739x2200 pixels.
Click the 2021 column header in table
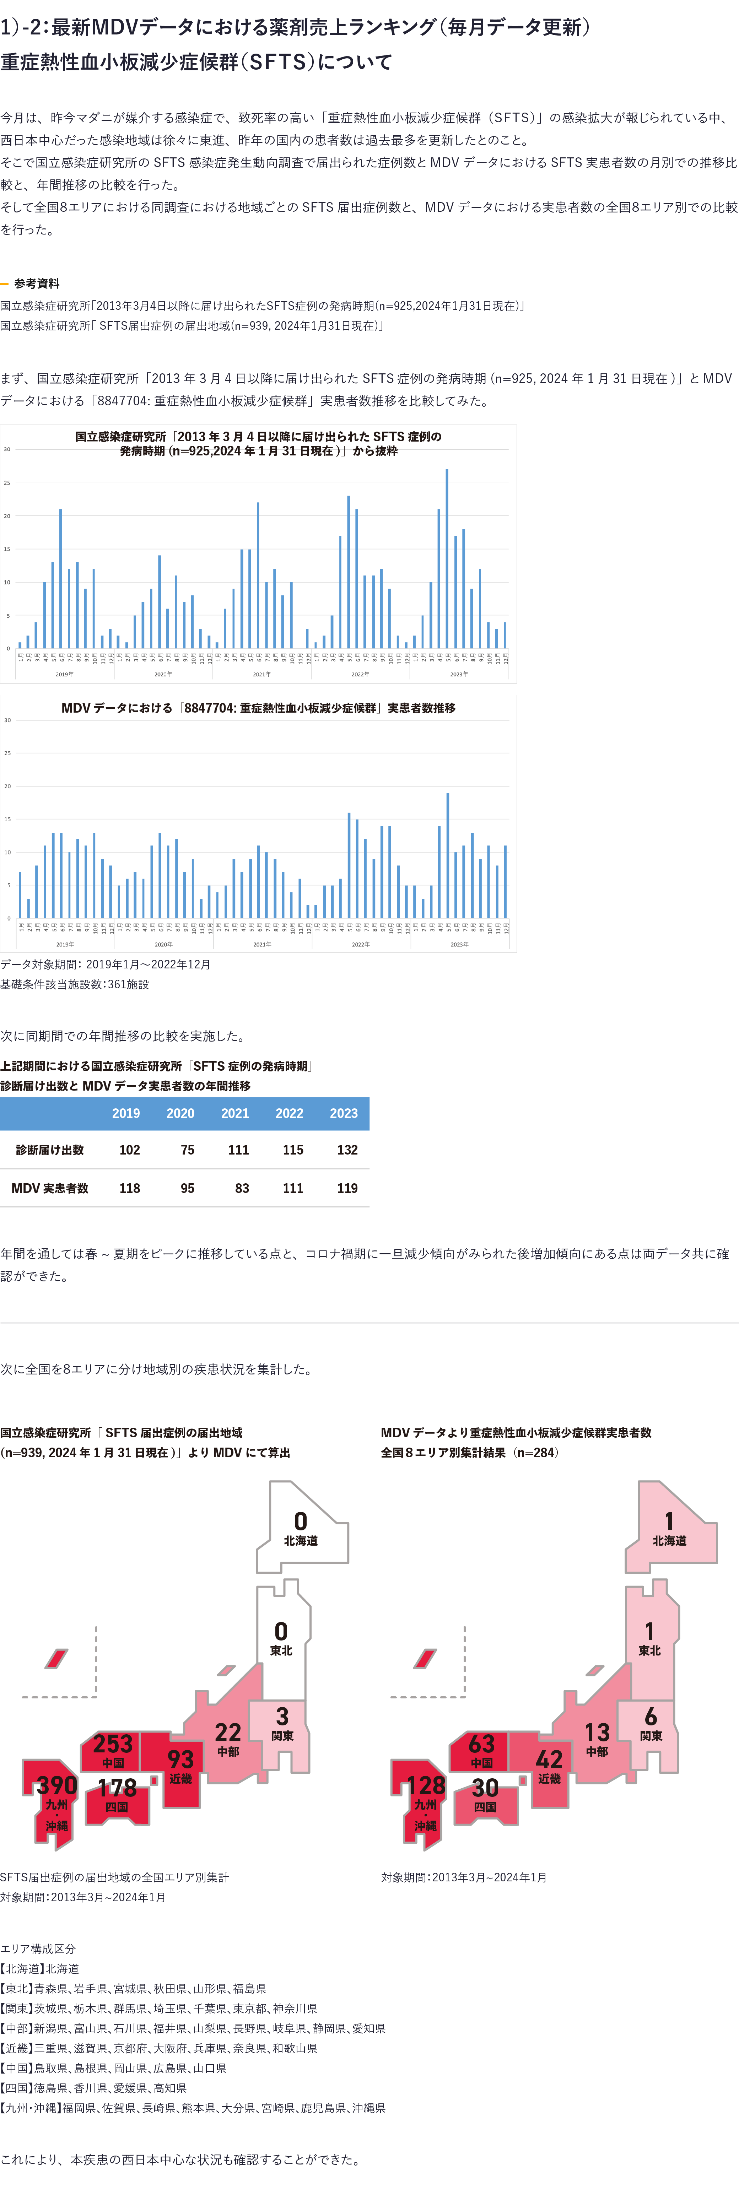tap(235, 1114)
